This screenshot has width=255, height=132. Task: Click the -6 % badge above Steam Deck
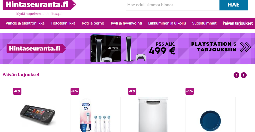[17, 91]
